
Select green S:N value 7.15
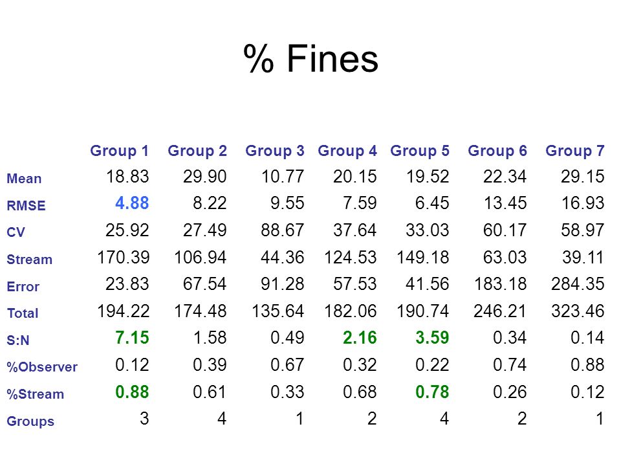click(x=132, y=338)
